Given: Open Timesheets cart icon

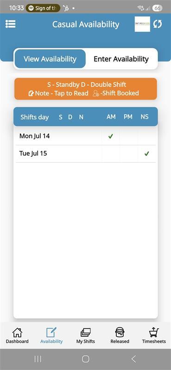Looking at the screenshot, I should (154, 333).
